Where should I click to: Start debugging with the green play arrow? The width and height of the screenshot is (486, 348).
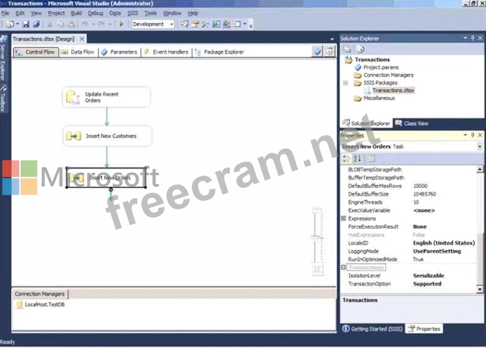[x=121, y=24]
